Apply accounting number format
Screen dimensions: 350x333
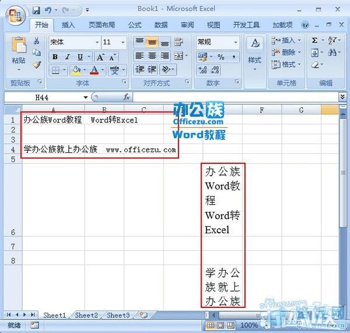pyautogui.click(x=202, y=57)
